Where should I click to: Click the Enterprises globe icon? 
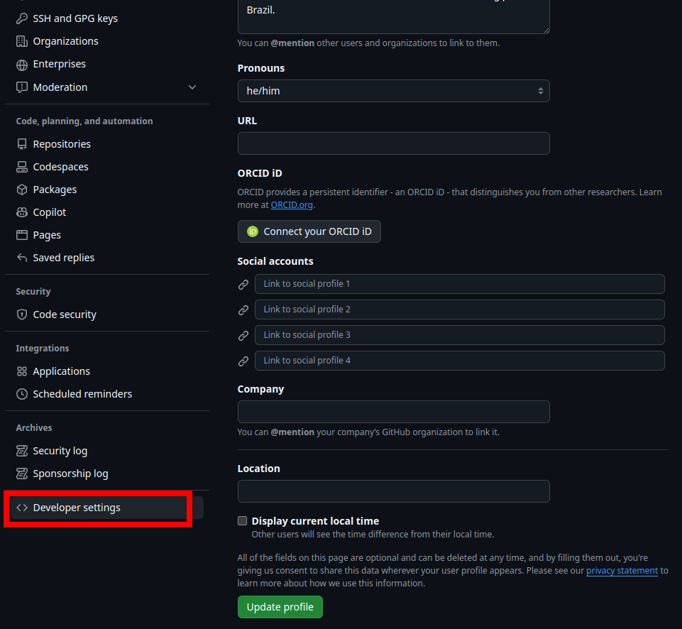(22, 64)
